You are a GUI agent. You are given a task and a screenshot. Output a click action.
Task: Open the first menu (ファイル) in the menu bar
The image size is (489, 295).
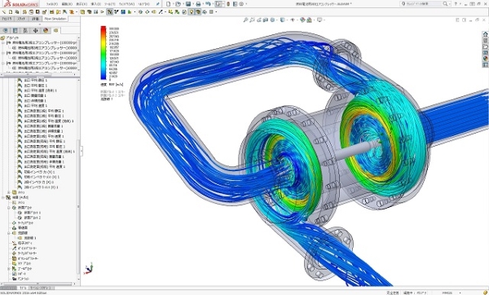coord(52,4)
